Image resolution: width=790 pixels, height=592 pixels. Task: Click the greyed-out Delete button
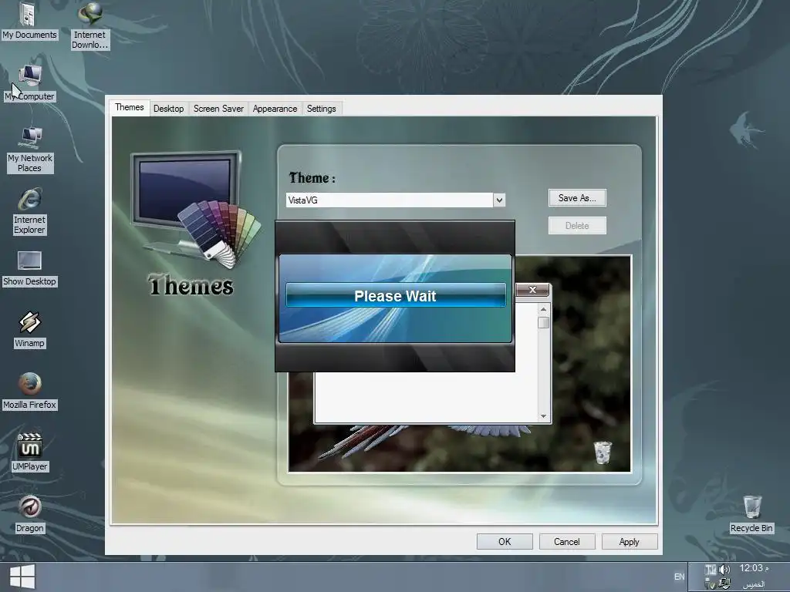[x=577, y=226]
